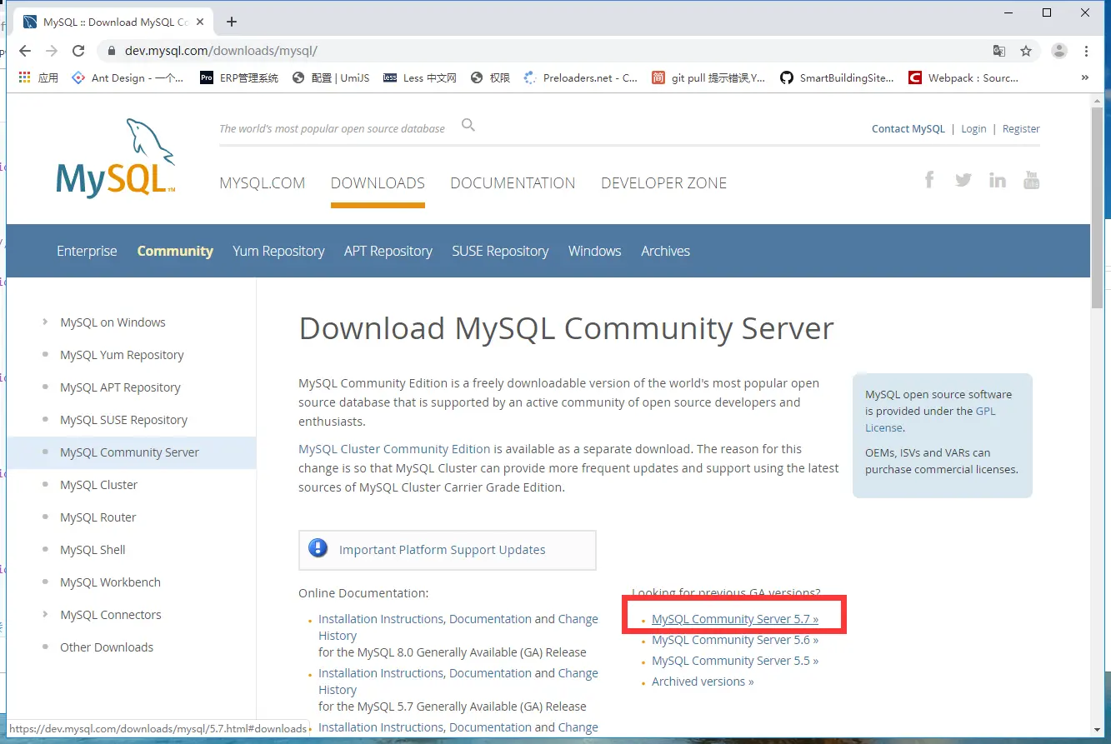Image resolution: width=1111 pixels, height=744 pixels.
Task: Expand the MySQL Connectors sidebar arrow
Action: point(45,614)
